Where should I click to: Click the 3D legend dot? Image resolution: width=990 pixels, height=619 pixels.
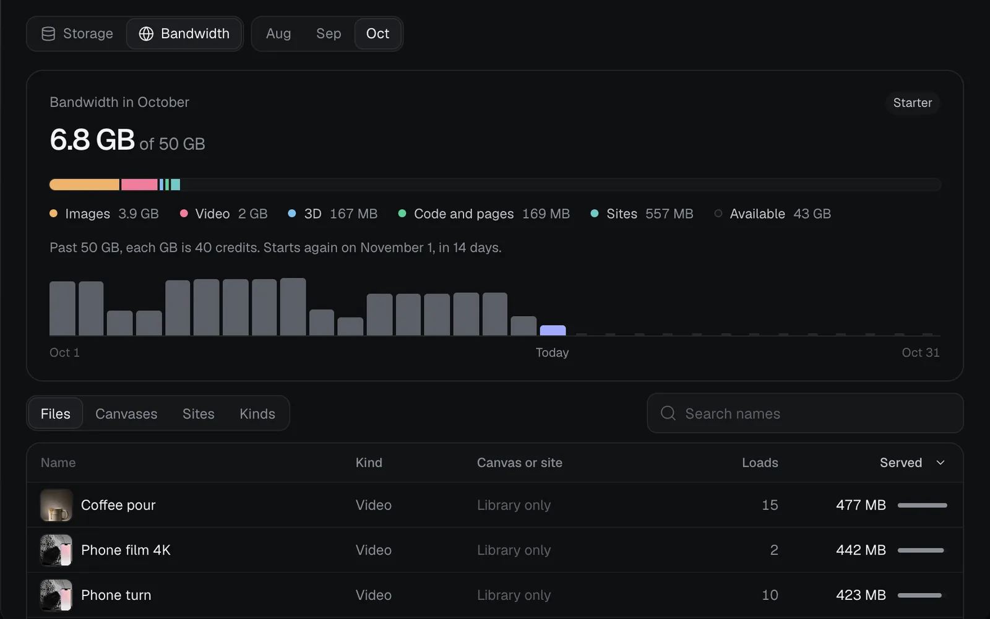292,214
